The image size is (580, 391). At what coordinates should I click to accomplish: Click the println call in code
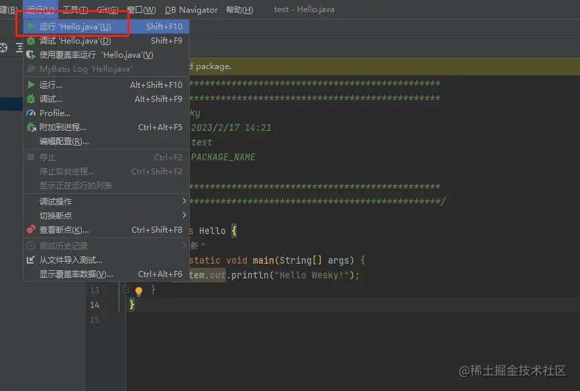(x=250, y=275)
